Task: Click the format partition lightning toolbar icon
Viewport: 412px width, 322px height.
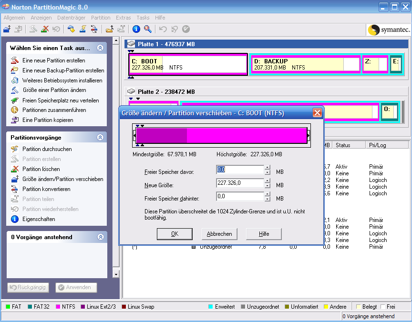Action: tap(82, 29)
